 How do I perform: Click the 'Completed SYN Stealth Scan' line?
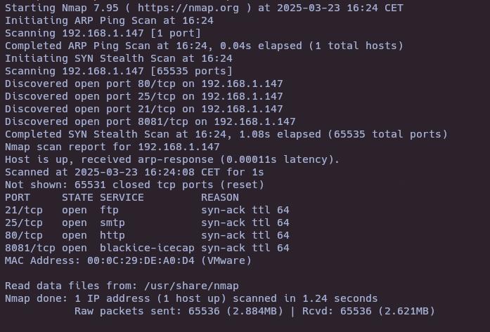coord(226,134)
